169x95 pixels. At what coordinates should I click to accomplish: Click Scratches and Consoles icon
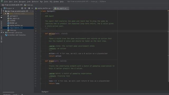(x=6, y=35)
